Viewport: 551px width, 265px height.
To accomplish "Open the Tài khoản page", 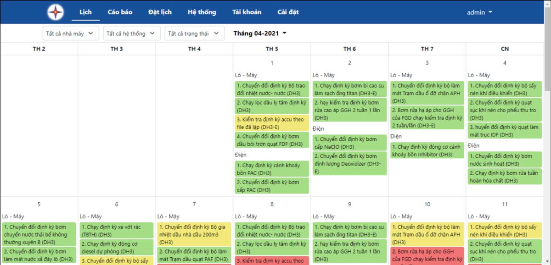I will coord(247,12).
